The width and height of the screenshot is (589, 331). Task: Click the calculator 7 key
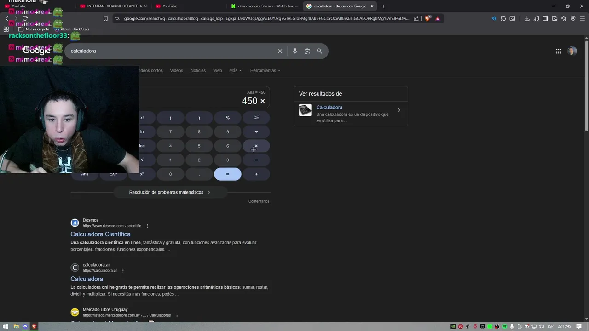[170, 132]
